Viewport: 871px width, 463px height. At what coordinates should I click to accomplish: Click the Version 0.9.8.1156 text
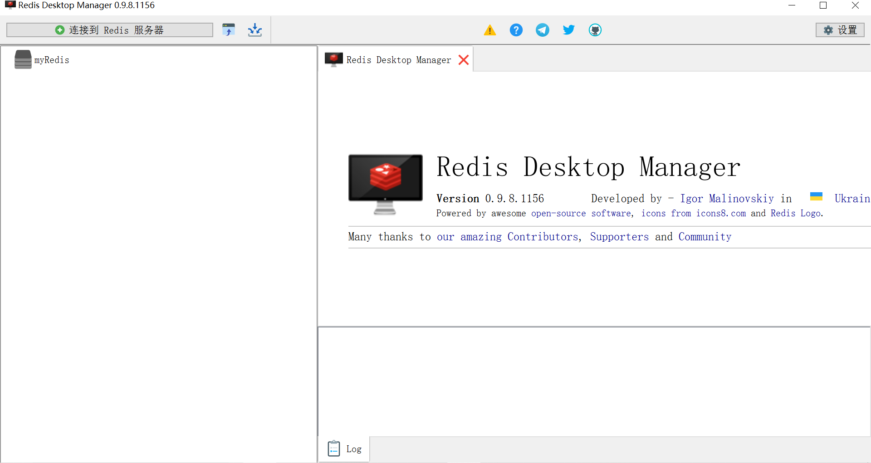490,199
